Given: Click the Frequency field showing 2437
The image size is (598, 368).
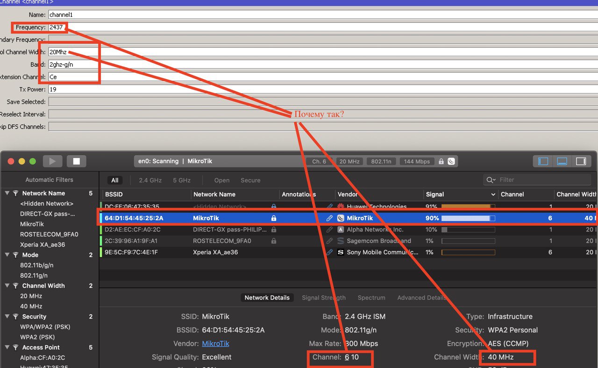Looking at the screenshot, I should pos(323,27).
